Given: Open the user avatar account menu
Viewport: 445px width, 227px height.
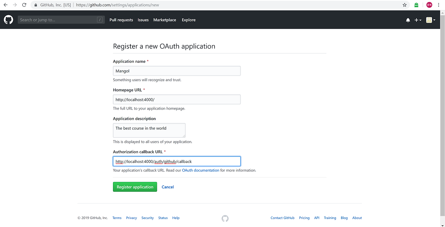Looking at the screenshot, I should click(430, 20).
